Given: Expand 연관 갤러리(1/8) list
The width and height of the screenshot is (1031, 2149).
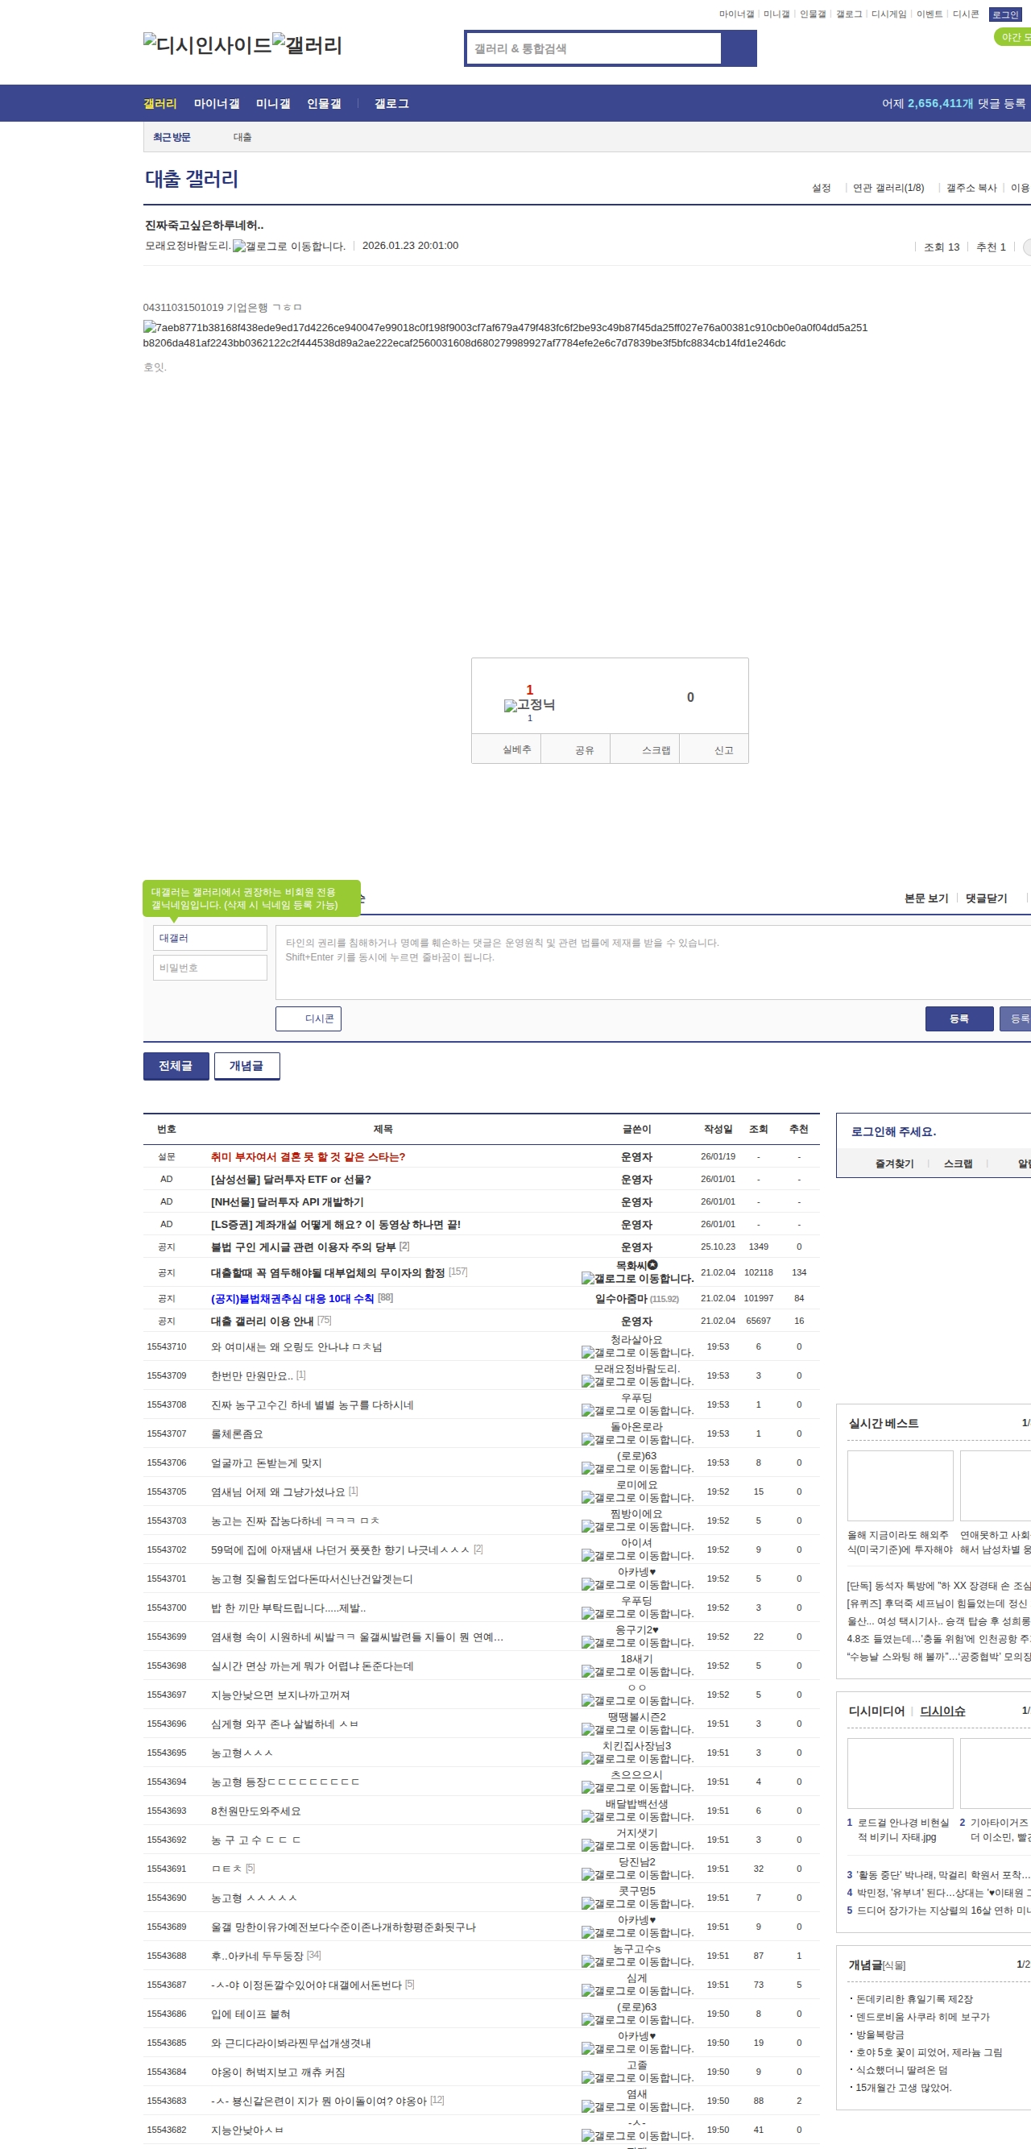Looking at the screenshot, I should (888, 188).
